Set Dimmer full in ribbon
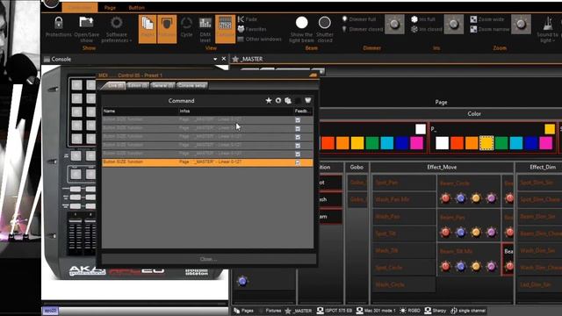 (x=359, y=19)
